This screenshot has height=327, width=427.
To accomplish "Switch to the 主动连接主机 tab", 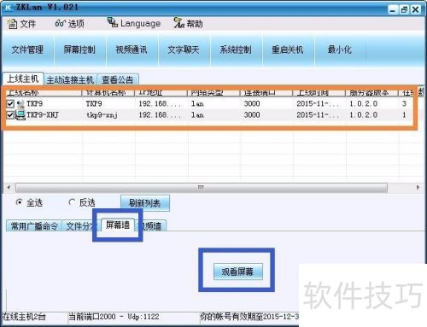I will (70, 79).
